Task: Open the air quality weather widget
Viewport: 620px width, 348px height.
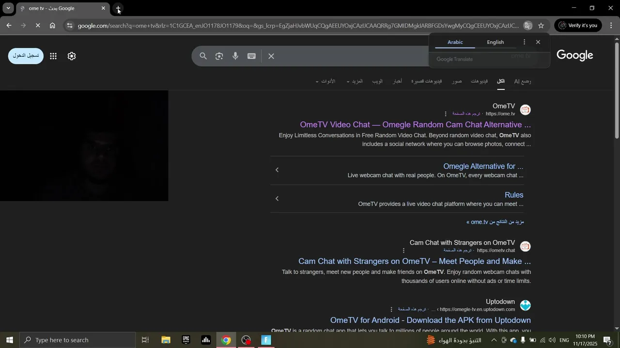Action: pyautogui.click(x=454, y=340)
